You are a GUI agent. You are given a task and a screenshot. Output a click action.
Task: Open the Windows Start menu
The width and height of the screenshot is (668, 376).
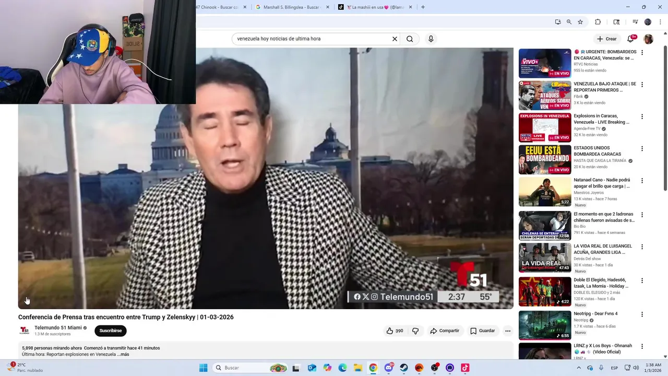(204, 368)
